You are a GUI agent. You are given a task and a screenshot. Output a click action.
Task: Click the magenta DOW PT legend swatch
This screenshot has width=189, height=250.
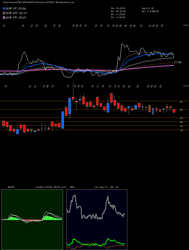[x=4, y=17]
